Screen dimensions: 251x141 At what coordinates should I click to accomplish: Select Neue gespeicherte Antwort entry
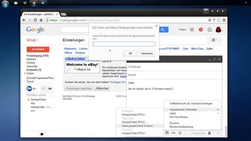coord(140,126)
